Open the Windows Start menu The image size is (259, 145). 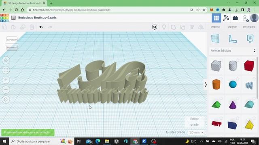coord(4,141)
